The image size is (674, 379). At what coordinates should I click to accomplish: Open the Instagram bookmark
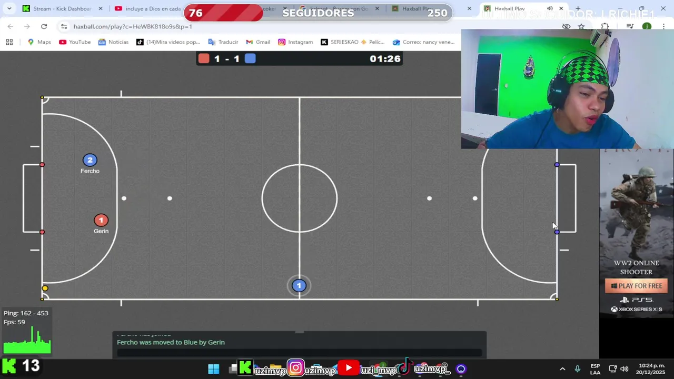(x=295, y=42)
